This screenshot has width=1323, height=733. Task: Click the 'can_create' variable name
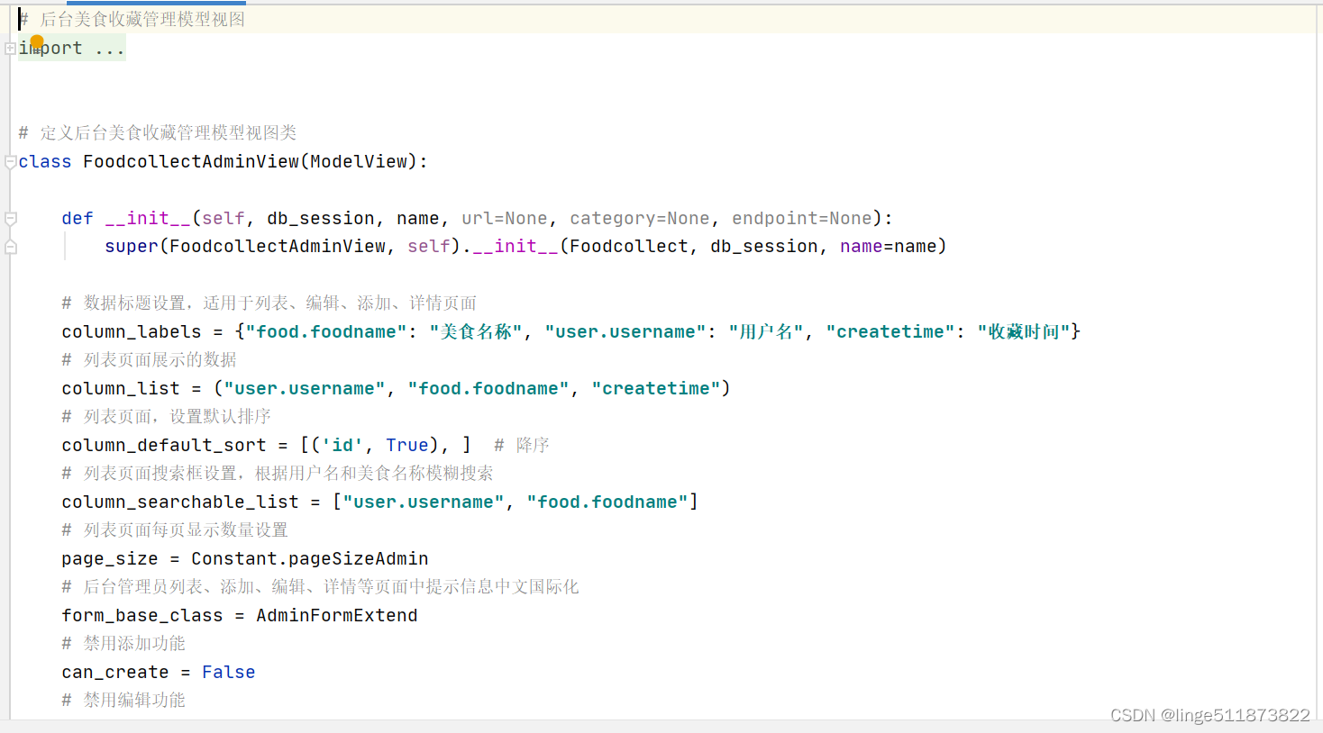[115, 673]
